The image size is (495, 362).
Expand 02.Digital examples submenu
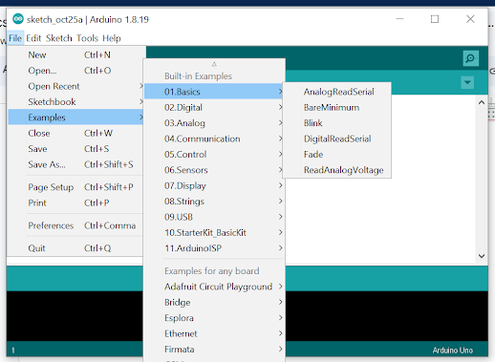tap(214, 107)
